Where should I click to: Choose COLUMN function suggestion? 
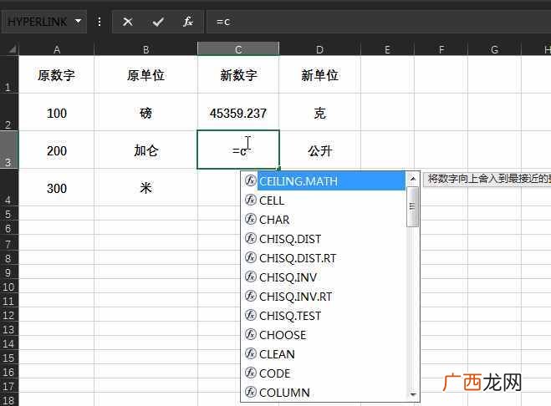284,393
